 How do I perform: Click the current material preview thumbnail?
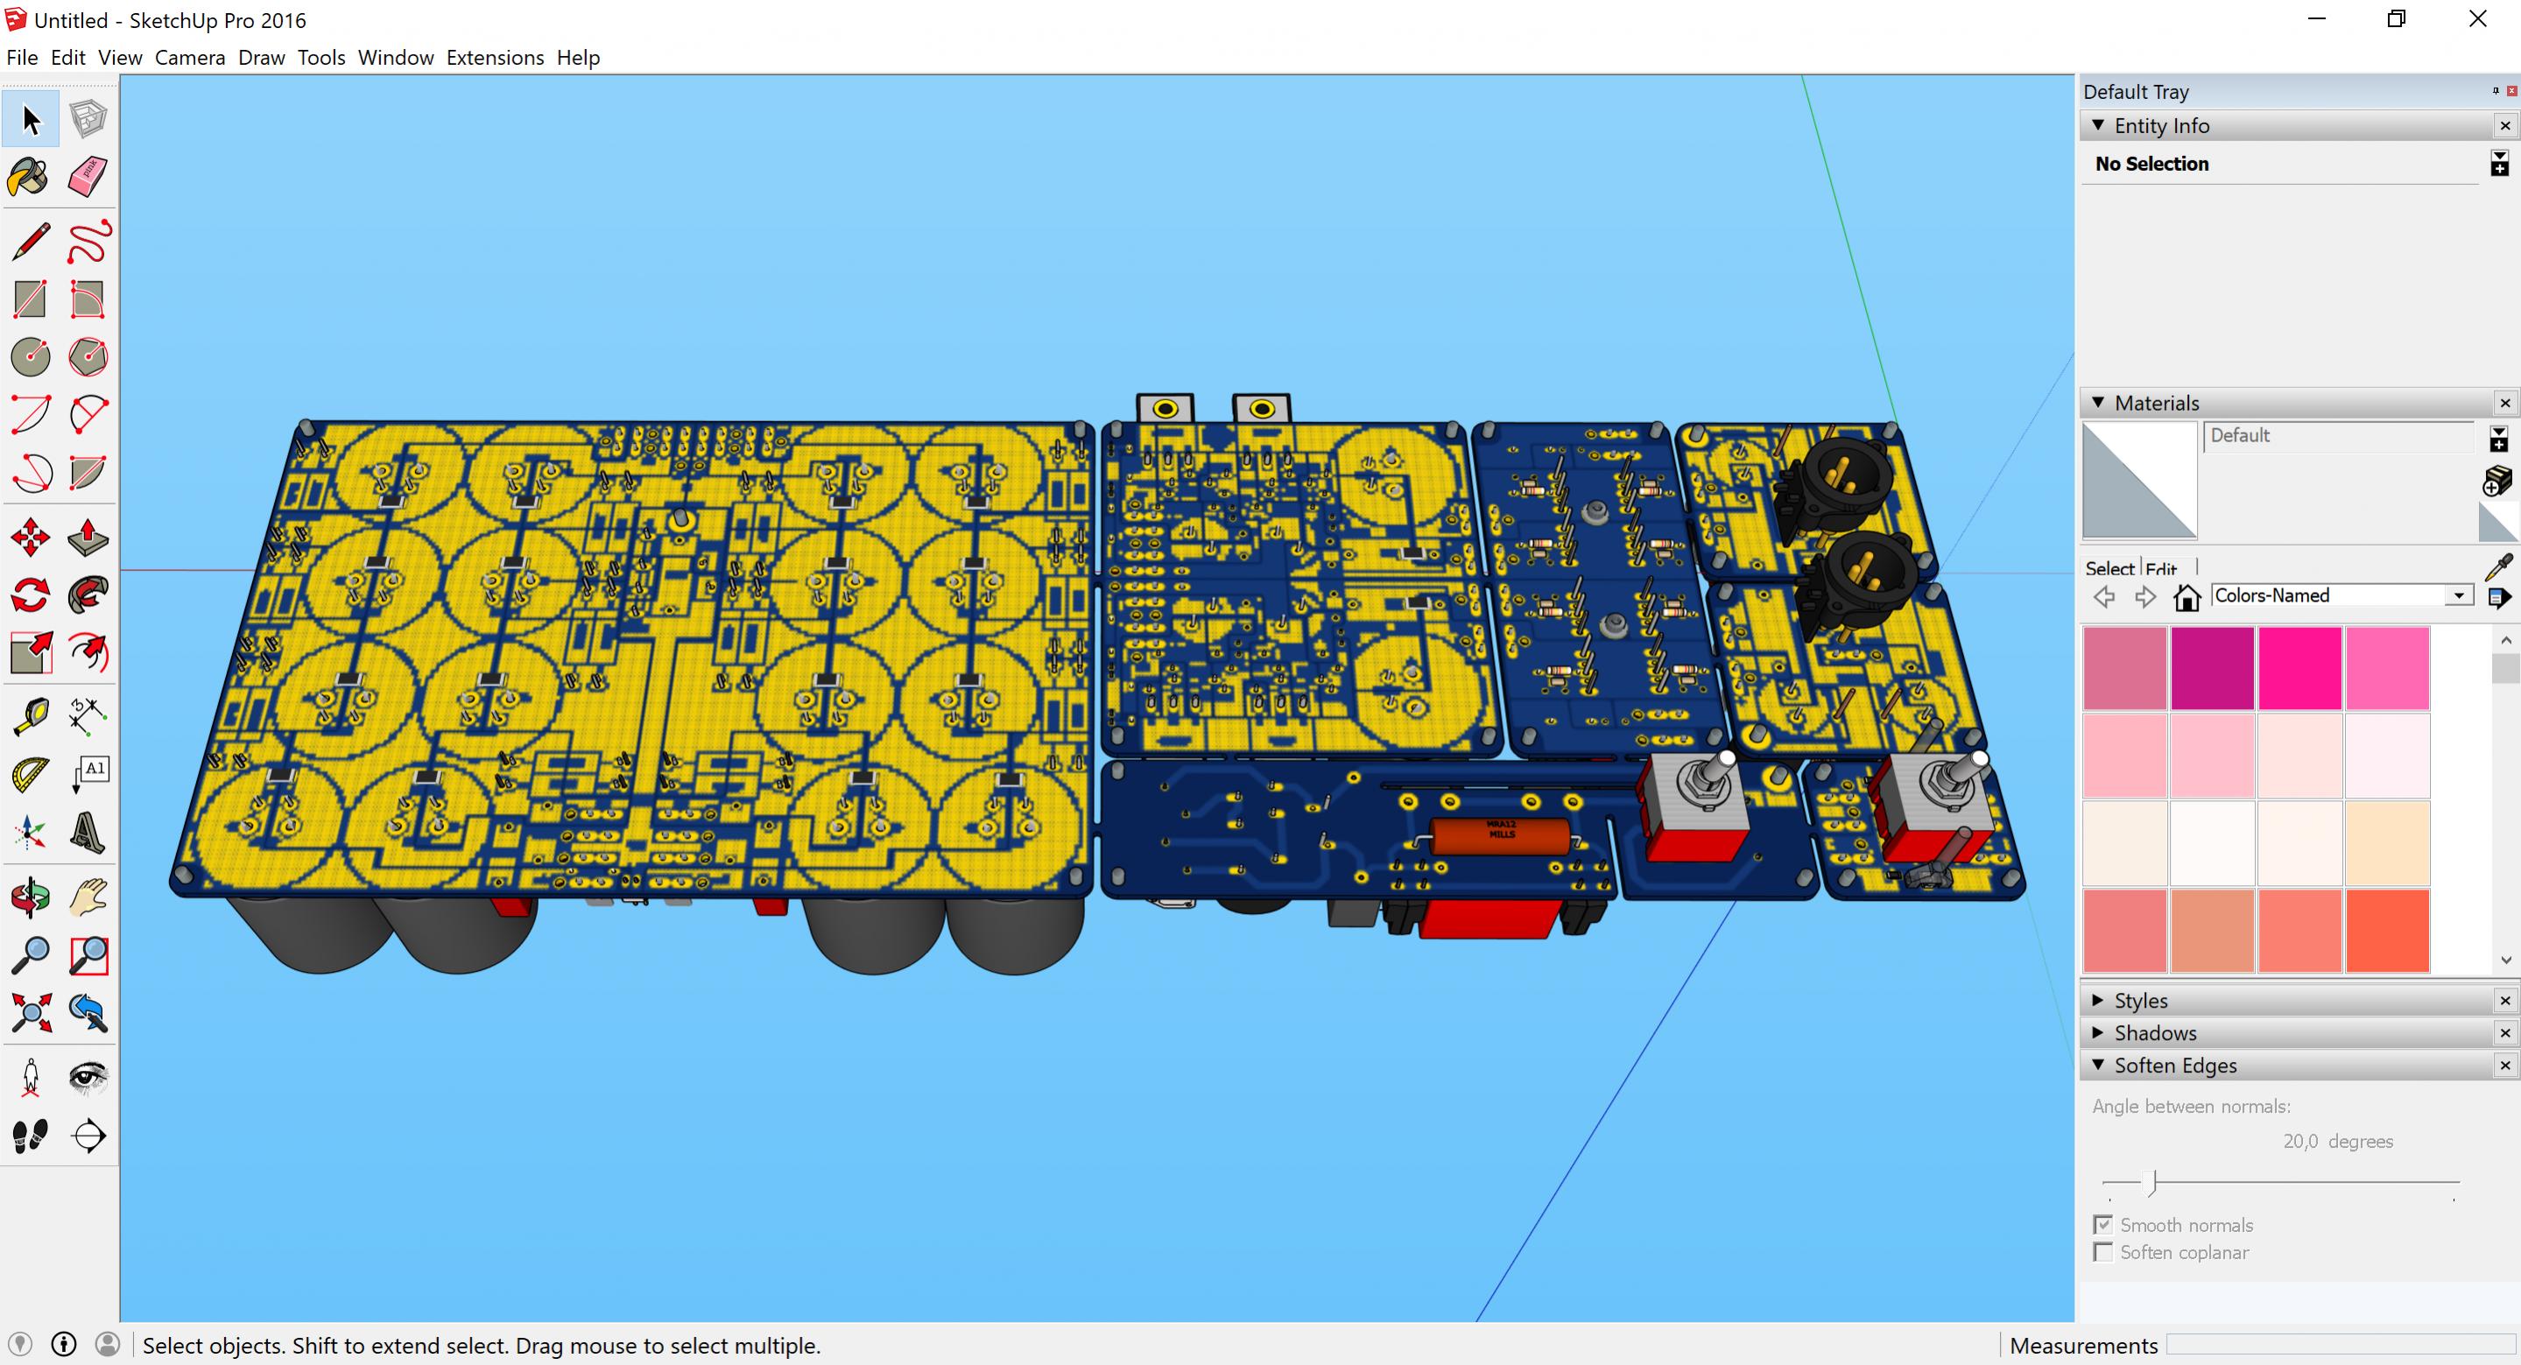click(2139, 481)
